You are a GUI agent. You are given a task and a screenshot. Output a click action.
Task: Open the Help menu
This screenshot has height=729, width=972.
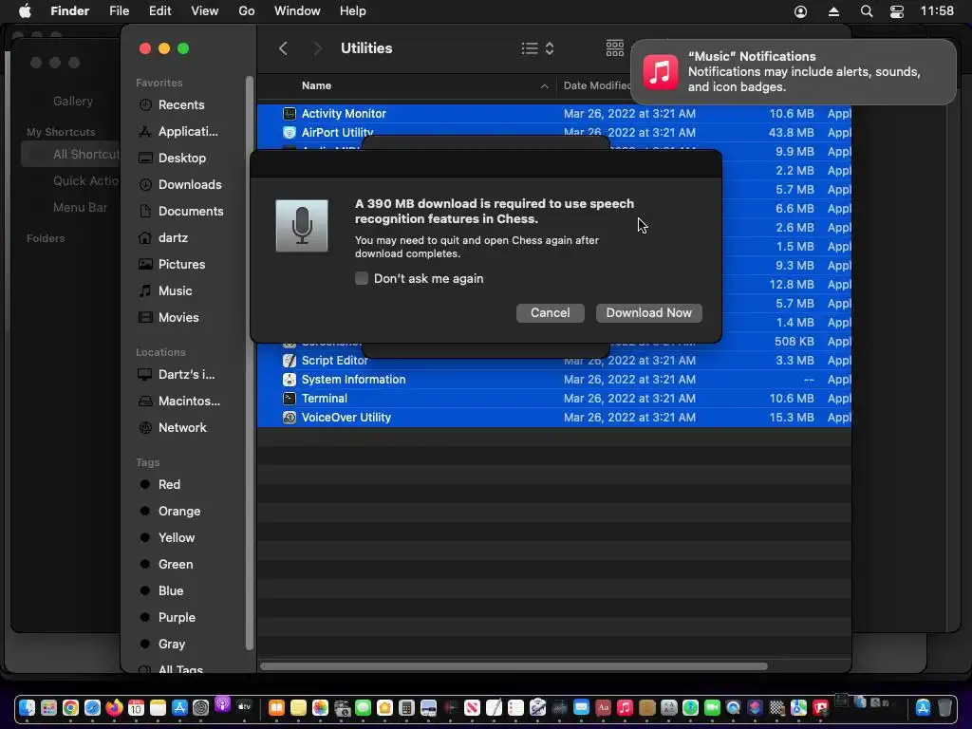click(353, 11)
